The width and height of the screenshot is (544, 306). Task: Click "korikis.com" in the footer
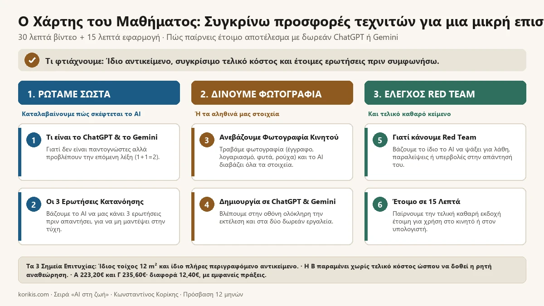coord(34,294)
